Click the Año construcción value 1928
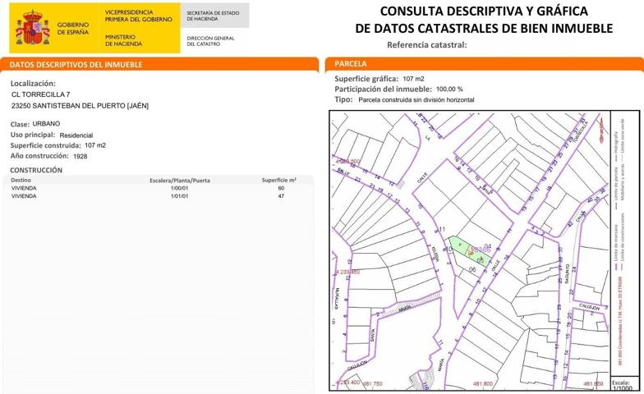This screenshot has height=394, width=644. 80,156
